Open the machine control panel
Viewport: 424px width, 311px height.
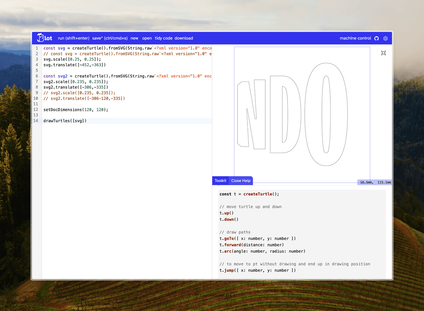click(355, 38)
